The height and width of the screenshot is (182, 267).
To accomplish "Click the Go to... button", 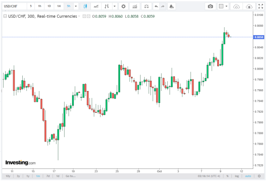I will tap(70, 176).
